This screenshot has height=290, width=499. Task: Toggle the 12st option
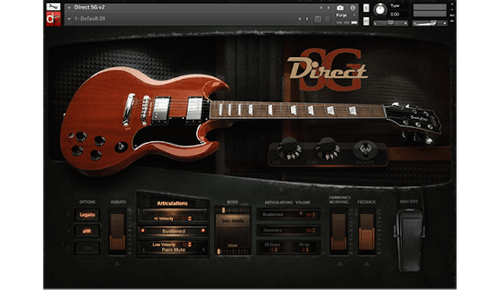pos(87,247)
